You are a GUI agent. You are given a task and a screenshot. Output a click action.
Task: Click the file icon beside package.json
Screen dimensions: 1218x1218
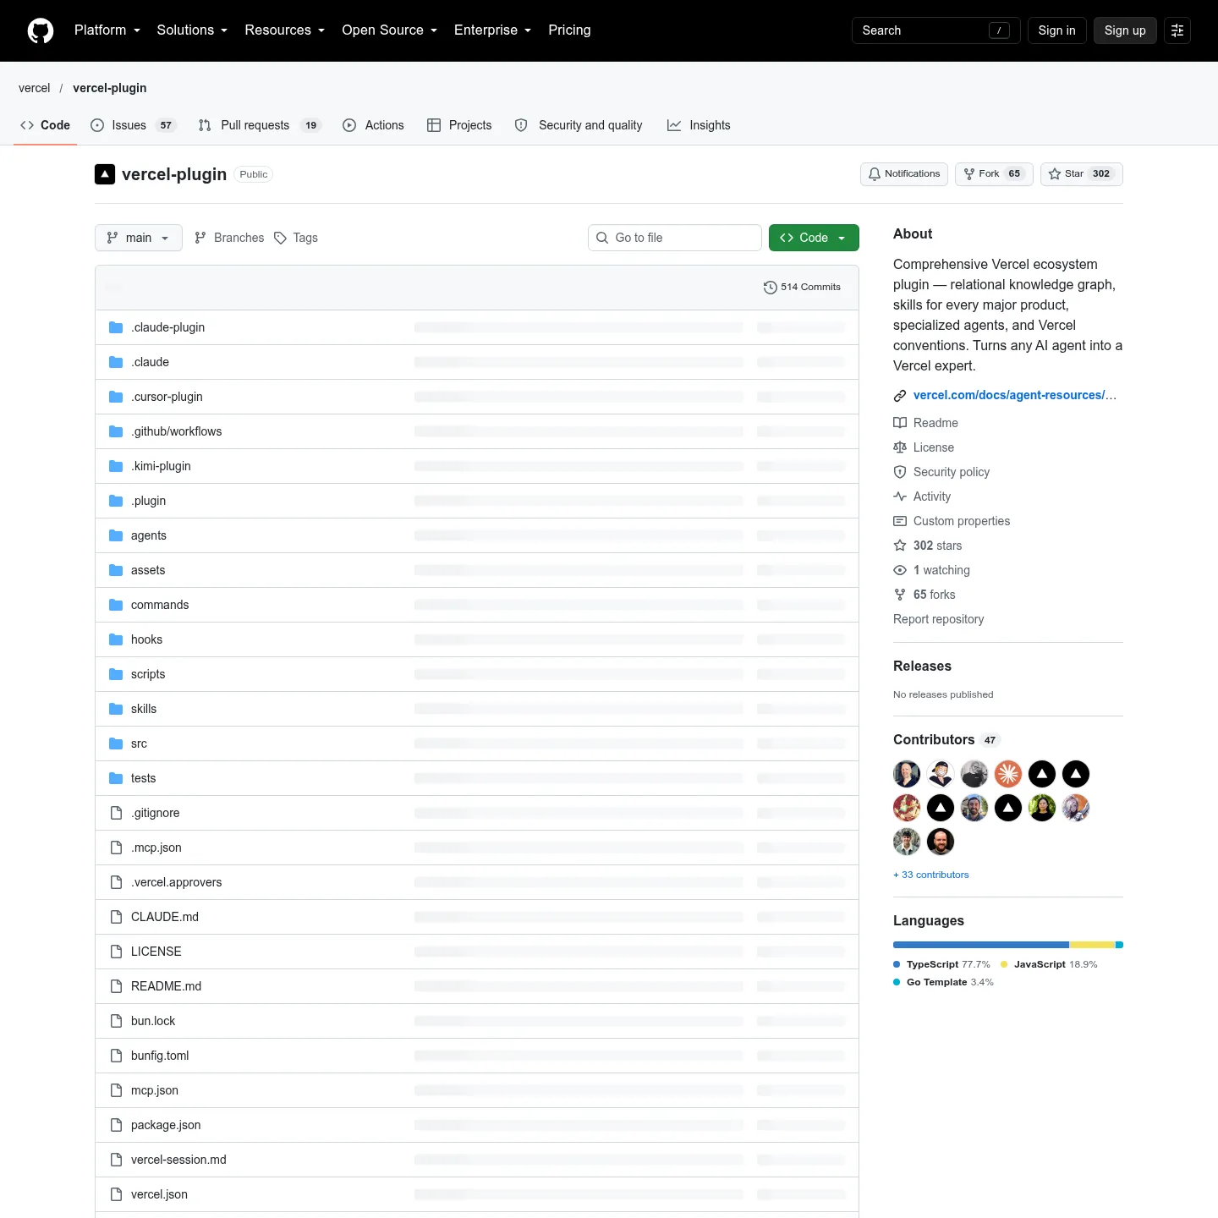(x=116, y=1125)
